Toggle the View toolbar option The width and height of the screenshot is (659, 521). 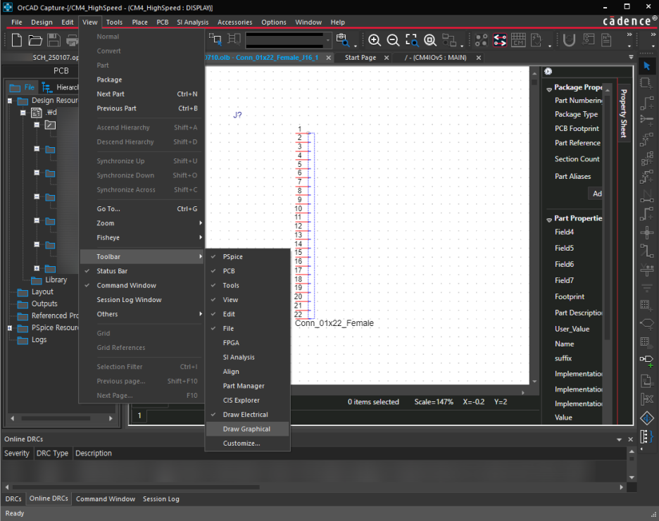(x=247, y=300)
